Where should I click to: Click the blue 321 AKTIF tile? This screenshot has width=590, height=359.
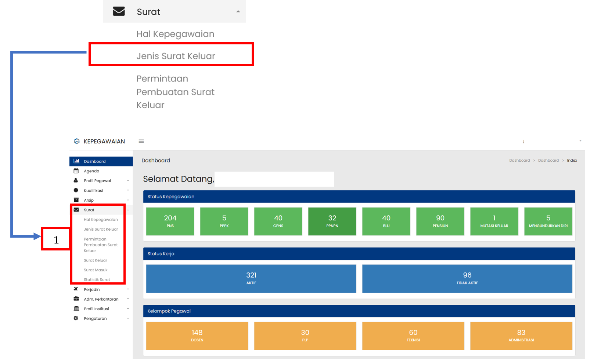pos(251,278)
